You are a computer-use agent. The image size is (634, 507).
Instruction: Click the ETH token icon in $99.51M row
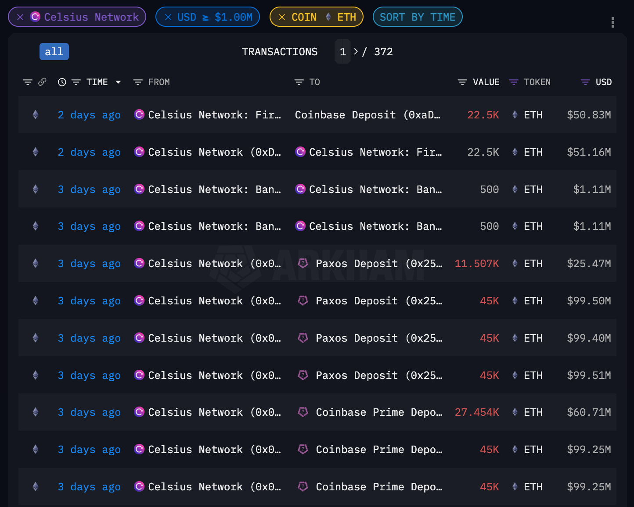click(515, 375)
